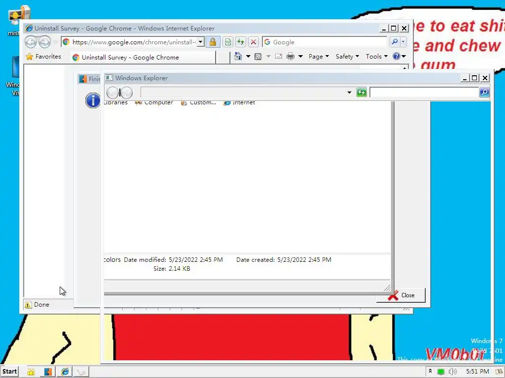Select the Internet item in Explorer
This screenshot has width=505, height=378.
pyautogui.click(x=239, y=102)
